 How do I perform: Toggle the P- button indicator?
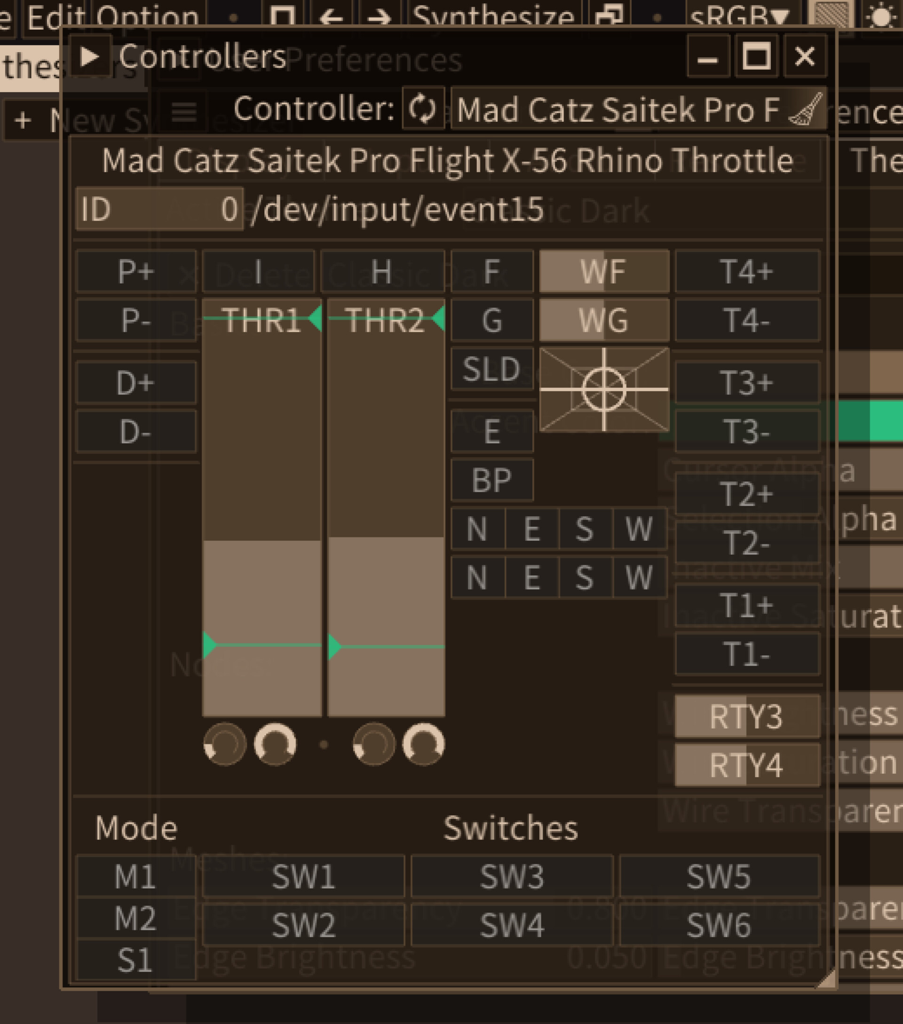point(136,320)
